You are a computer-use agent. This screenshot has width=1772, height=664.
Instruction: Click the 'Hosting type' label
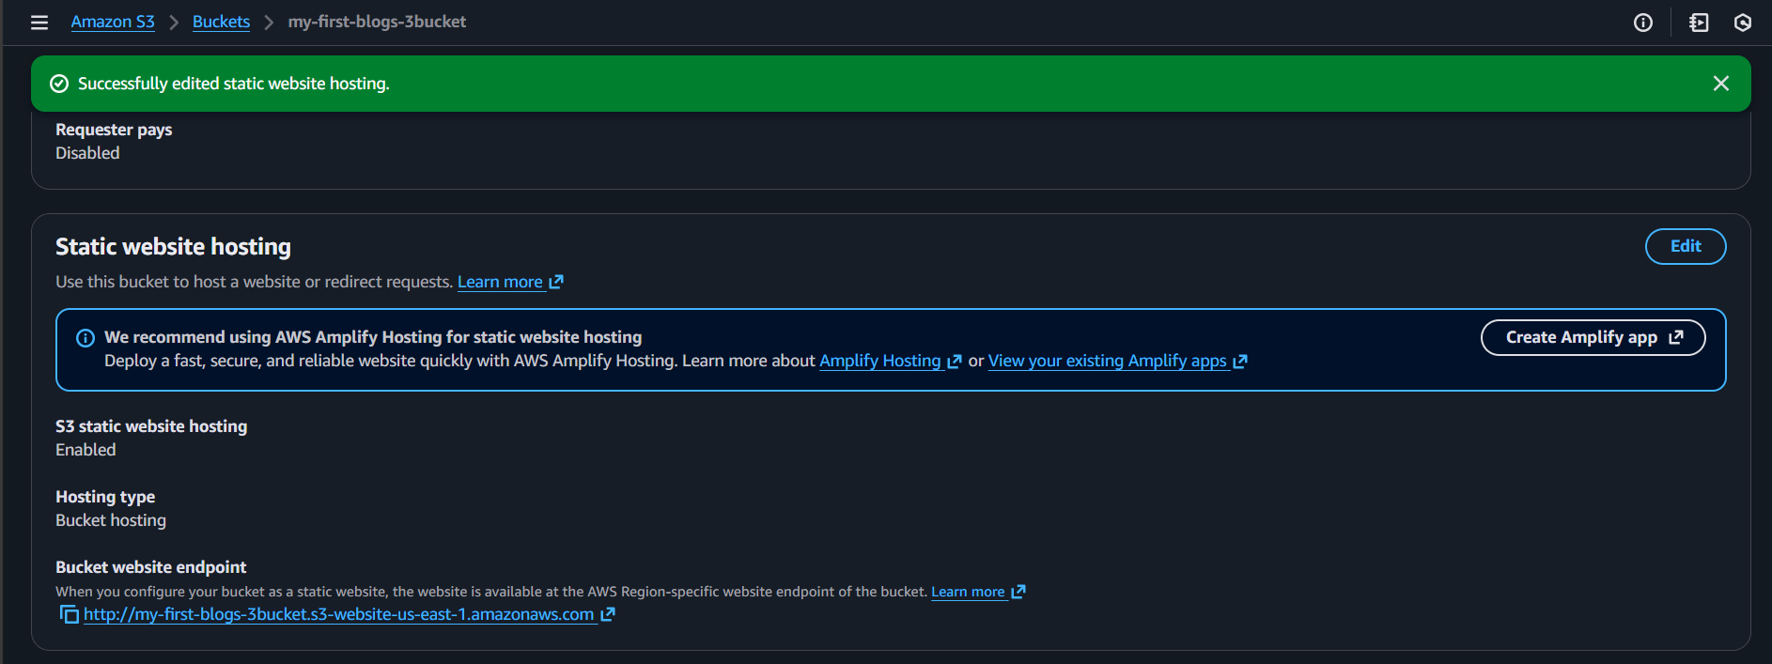coord(105,497)
